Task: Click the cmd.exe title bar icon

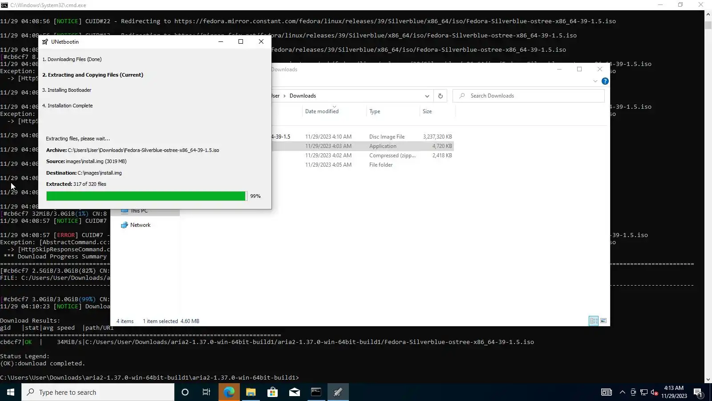Action: tap(4, 5)
